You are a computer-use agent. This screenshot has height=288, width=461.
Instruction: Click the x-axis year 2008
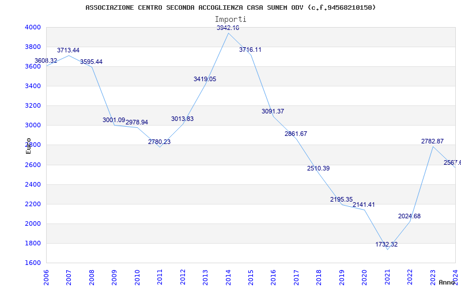tap(92, 278)
